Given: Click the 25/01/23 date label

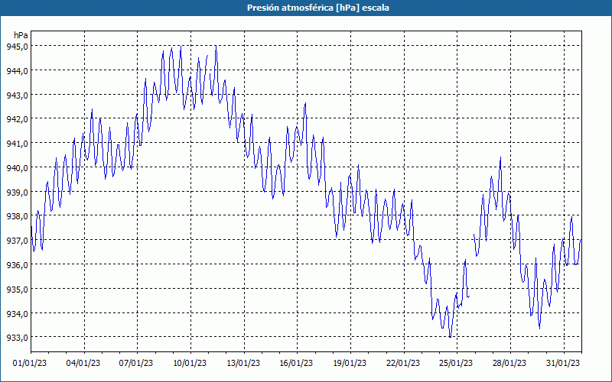Looking at the screenshot, I should coord(456,364).
